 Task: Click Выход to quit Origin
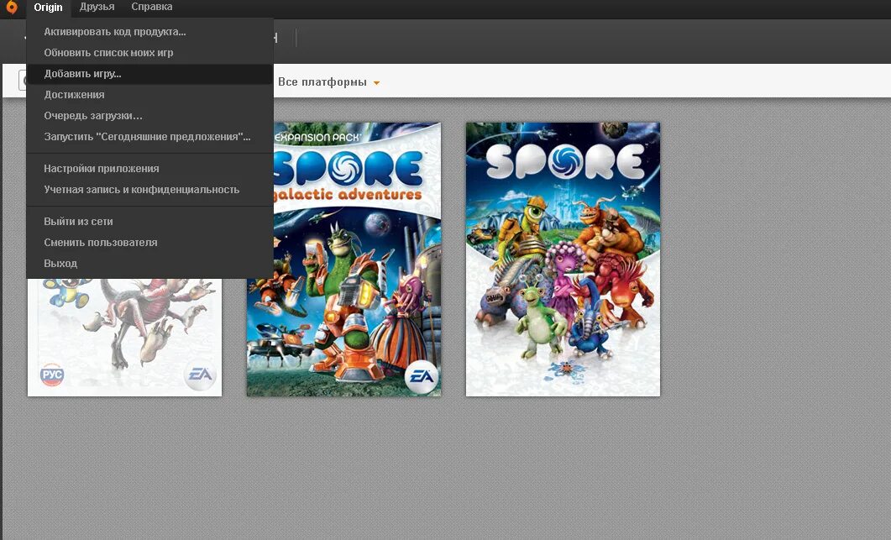point(150,264)
